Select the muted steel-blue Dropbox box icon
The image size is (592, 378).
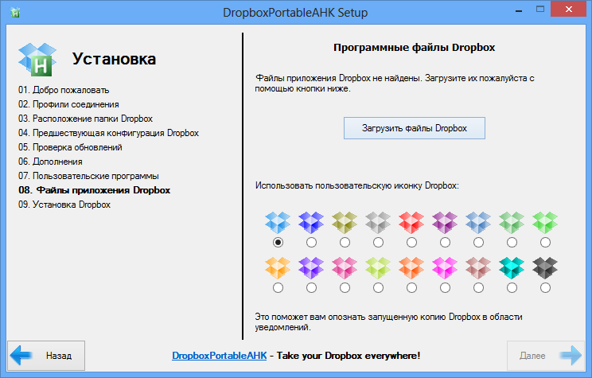point(478,222)
